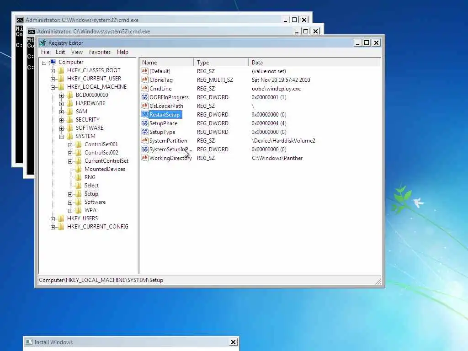Click the string icon beside CmdLine
The width and height of the screenshot is (468, 351).
coord(145,88)
